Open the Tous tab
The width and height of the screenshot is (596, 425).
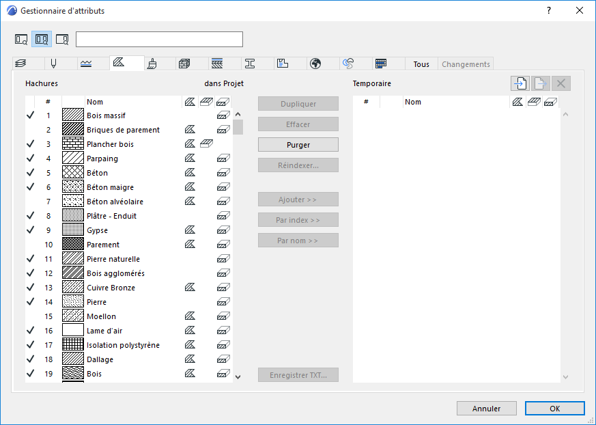click(x=421, y=64)
